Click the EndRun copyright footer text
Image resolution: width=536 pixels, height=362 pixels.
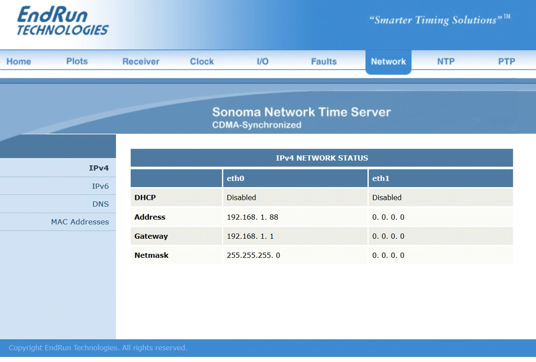(x=98, y=348)
